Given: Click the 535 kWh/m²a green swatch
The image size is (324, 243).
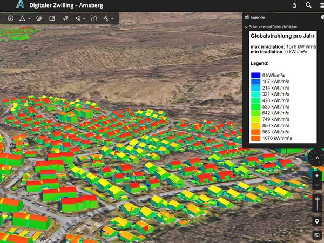Looking at the screenshot, I should click(x=255, y=106).
